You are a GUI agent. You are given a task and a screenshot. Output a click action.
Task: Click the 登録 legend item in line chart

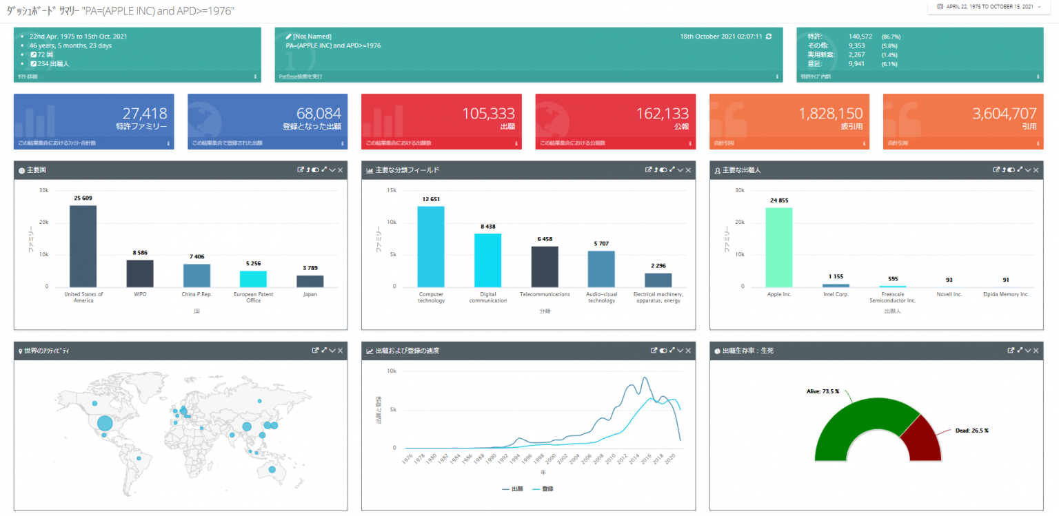[x=543, y=488]
